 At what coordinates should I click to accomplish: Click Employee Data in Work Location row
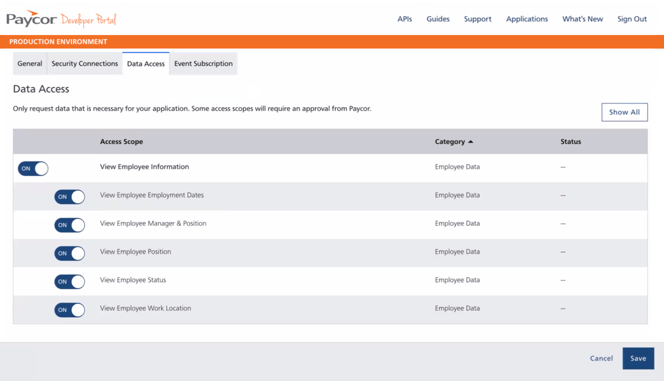coord(457,308)
